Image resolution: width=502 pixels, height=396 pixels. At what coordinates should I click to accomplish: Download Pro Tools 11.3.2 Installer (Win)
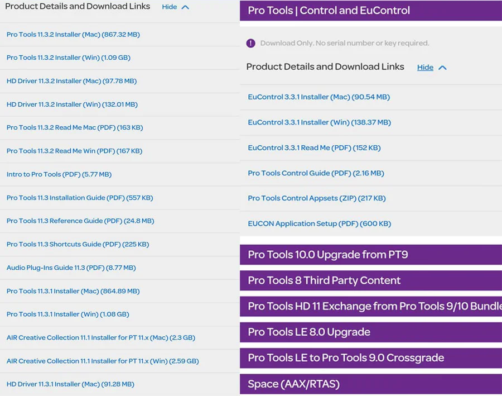point(69,58)
